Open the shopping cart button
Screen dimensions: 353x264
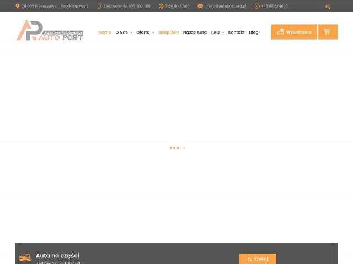(328, 32)
